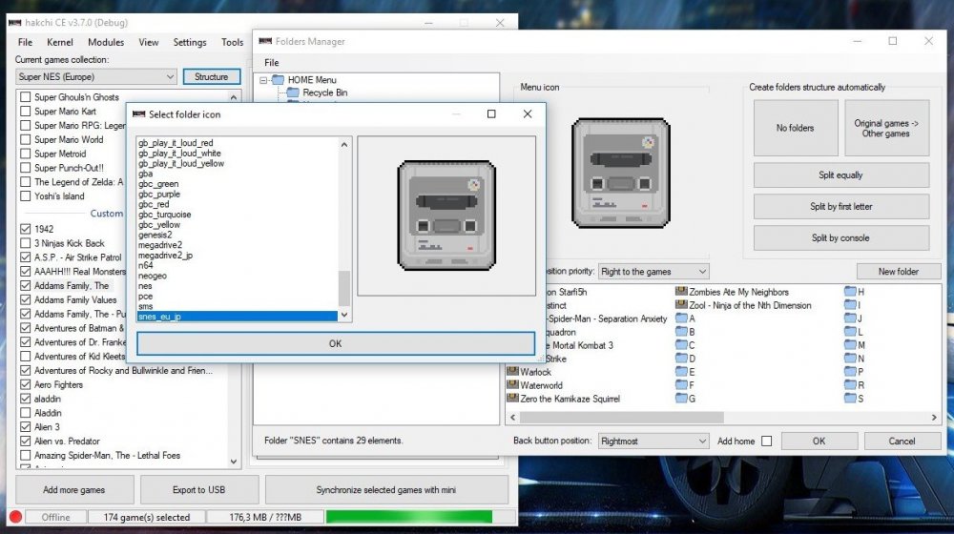Viewport: 954px width, 534px height.
Task: Check the Super Mario Kart checkbox
Action: 25,112
